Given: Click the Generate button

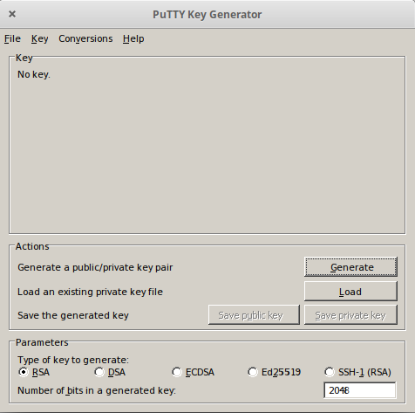Looking at the screenshot, I should click(350, 267).
